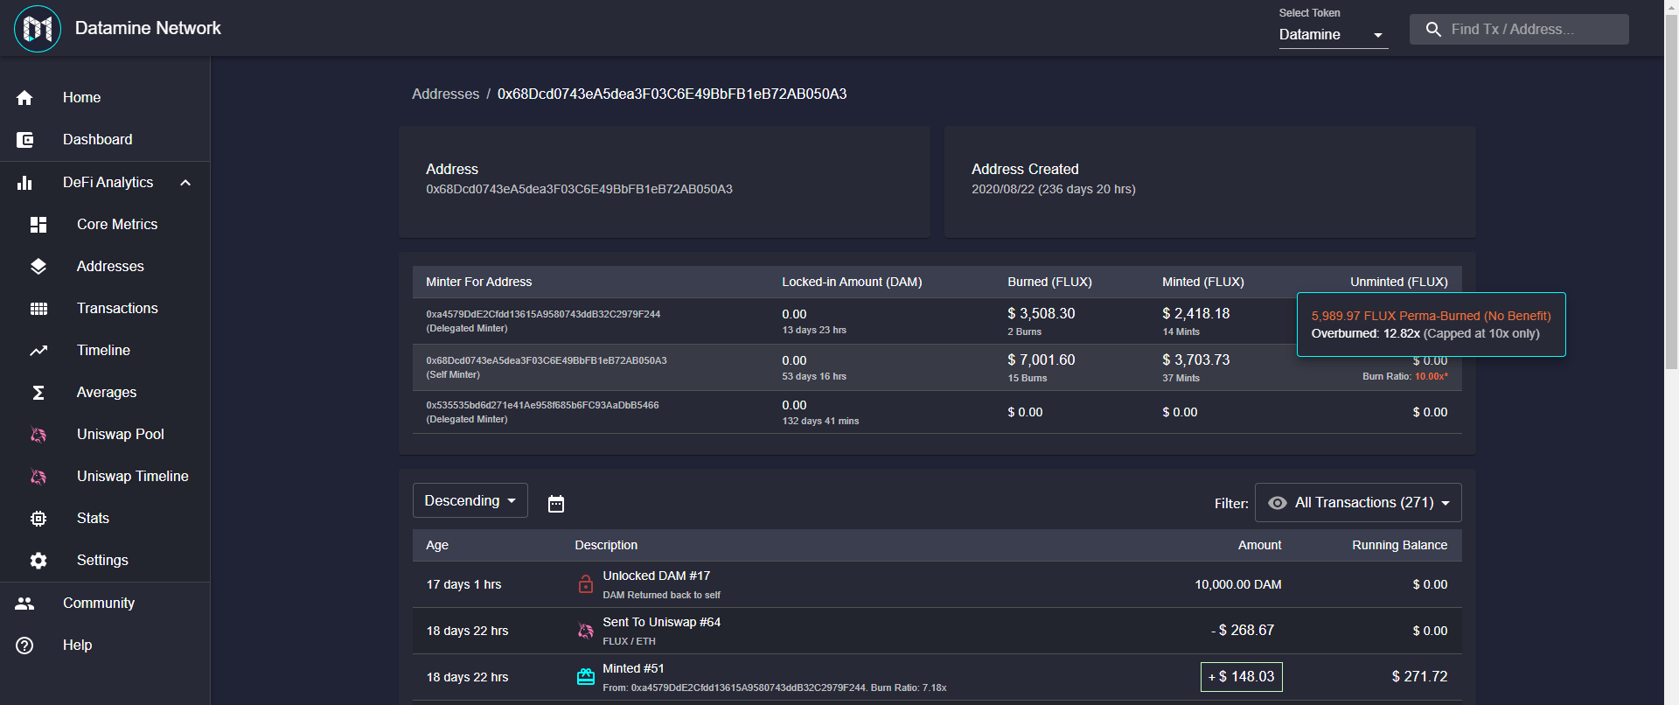Click the $ 2,418.18 minted value
1679x705 pixels.
click(x=1195, y=314)
